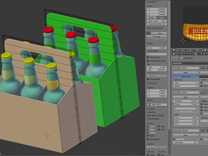This screenshot has width=208, height=156.
Task: Click the Solidify Thickness slider field
Action: click(186, 101)
